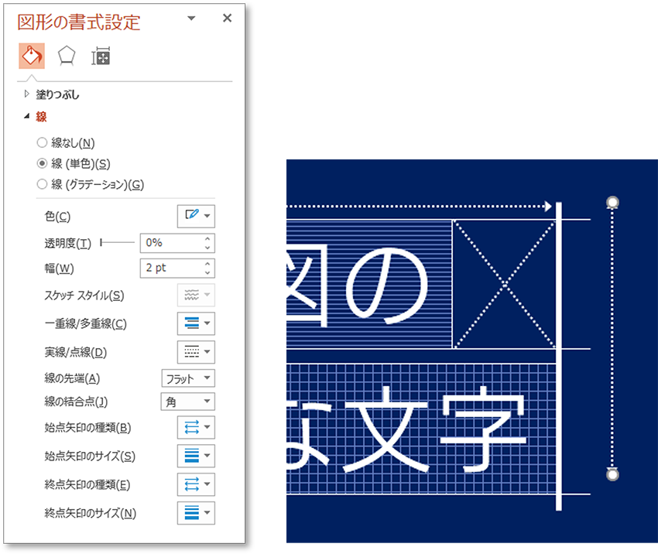Open the 始点矢印の種類(B) dropdown
Screen dimensions: 658x554
coord(196,427)
